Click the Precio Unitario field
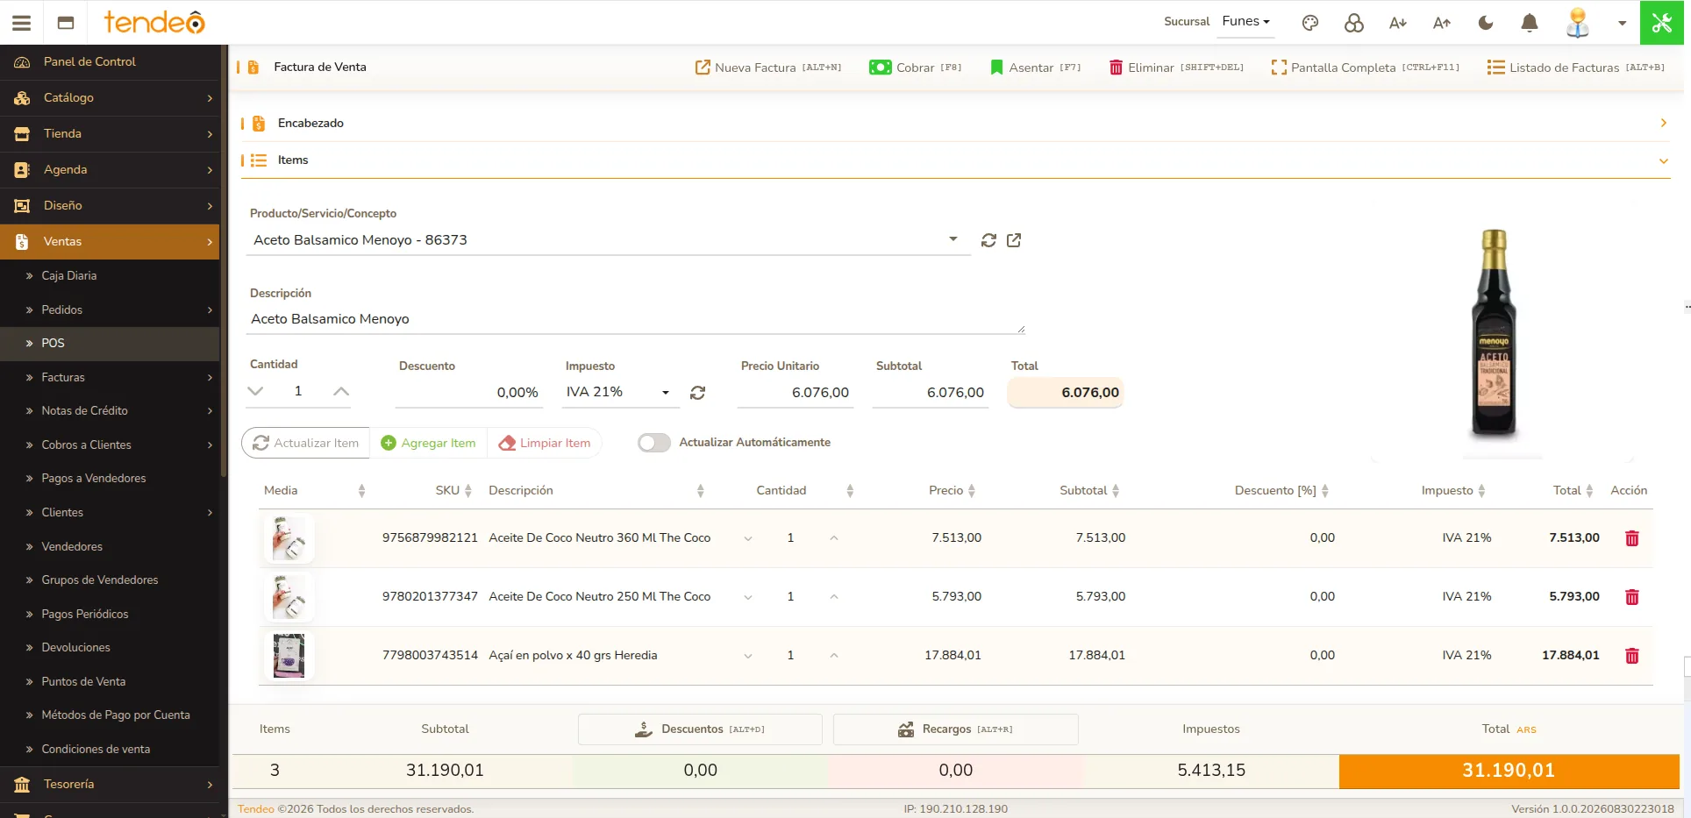The height and width of the screenshot is (818, 1691). click(x=796, y=393)
